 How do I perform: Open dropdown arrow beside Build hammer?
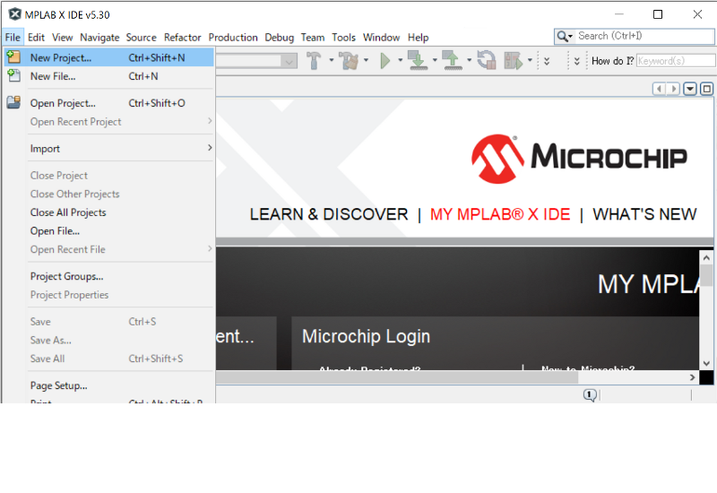point(331,61)
